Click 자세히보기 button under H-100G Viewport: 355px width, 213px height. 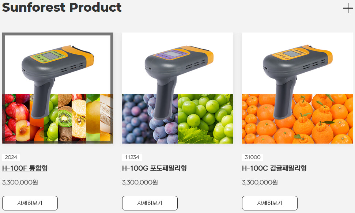(x=150, y=203)
